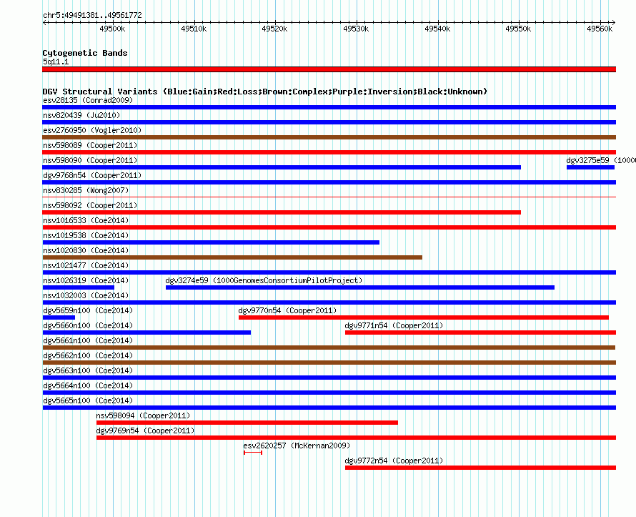Click the dgv9770n54 (Cooper2011) label

point(287,310)
